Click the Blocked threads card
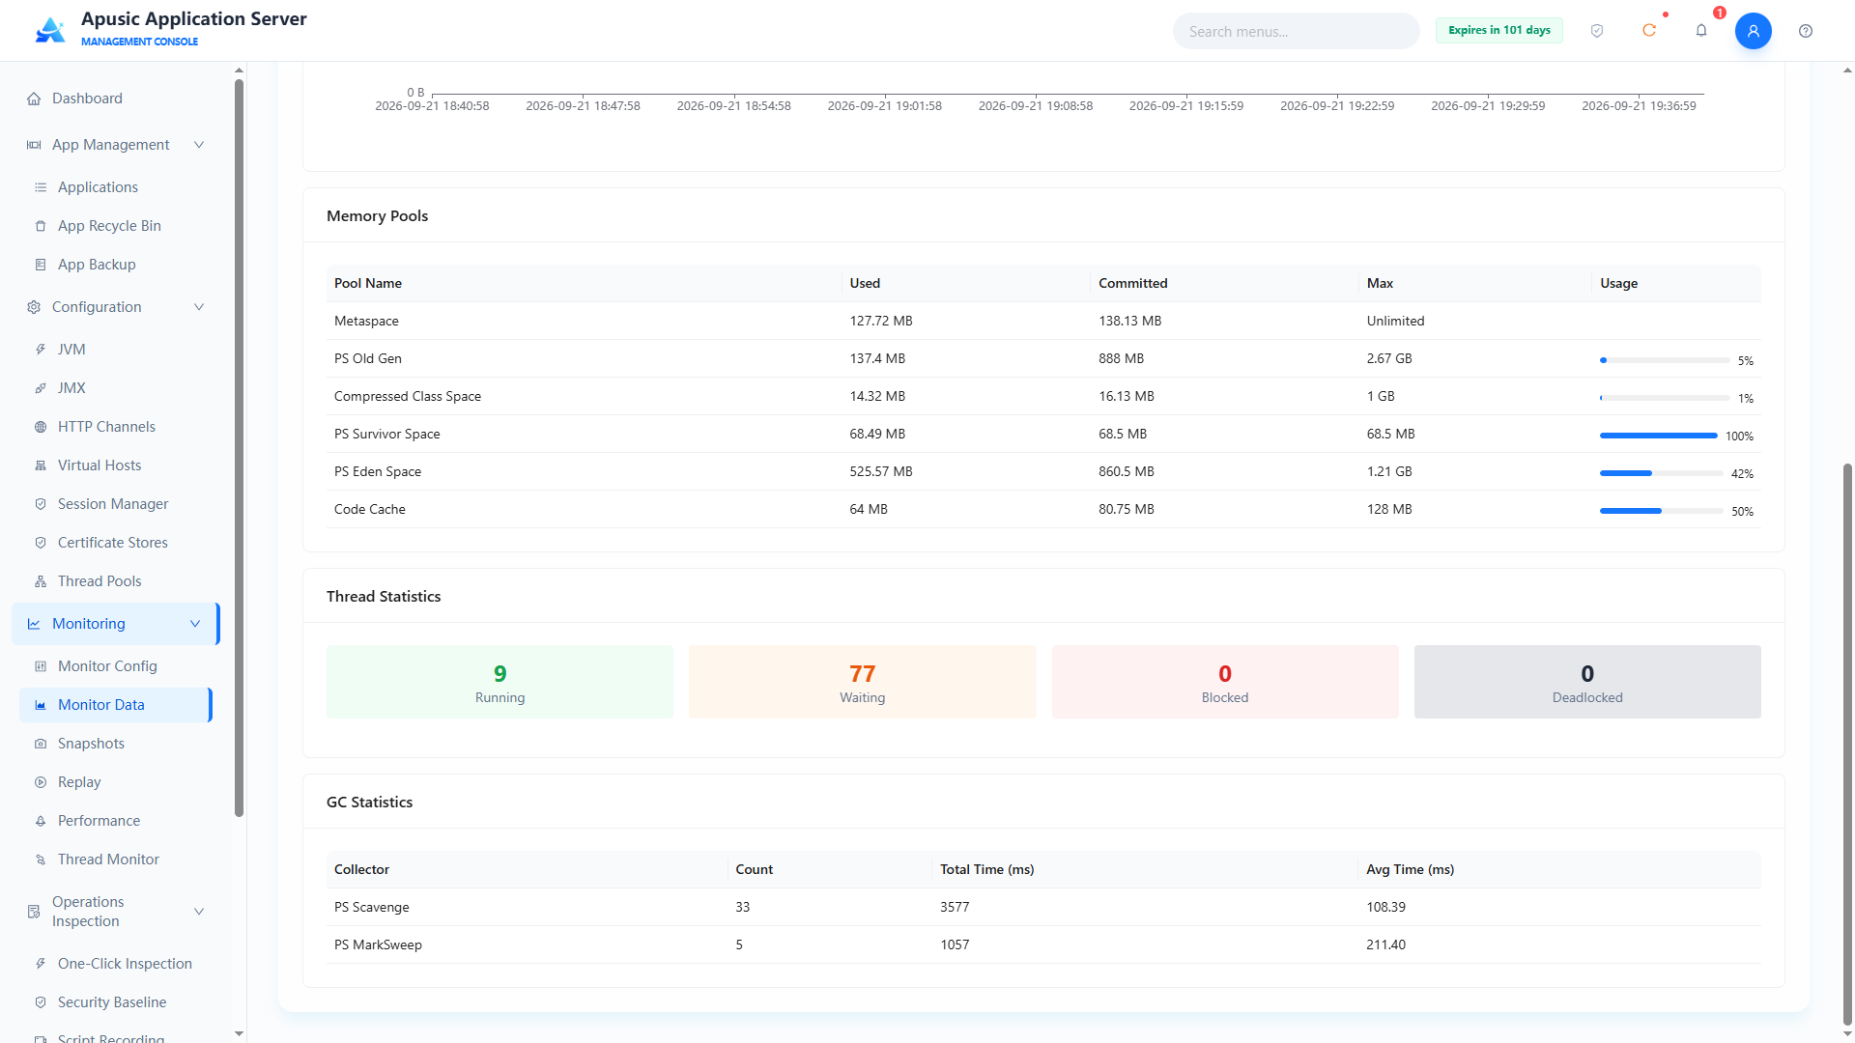The height and width of the screenshot is (1043, 1855). (1225, 682)
